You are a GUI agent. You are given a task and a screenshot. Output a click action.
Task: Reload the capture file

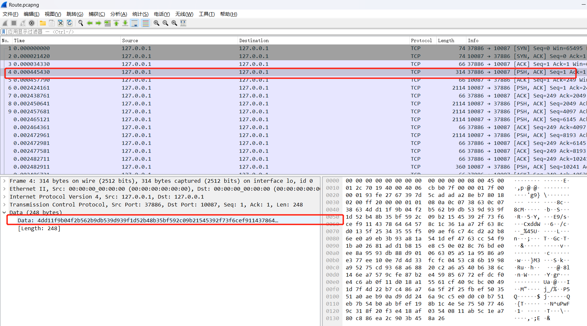70,23
